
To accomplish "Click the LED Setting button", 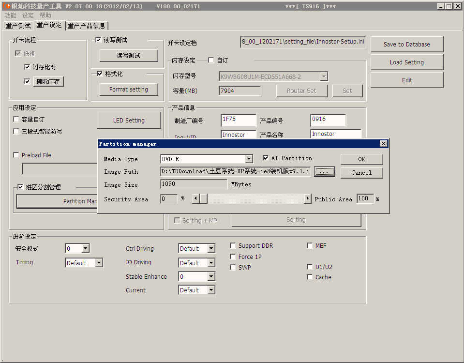I will (x=129, y=121).
